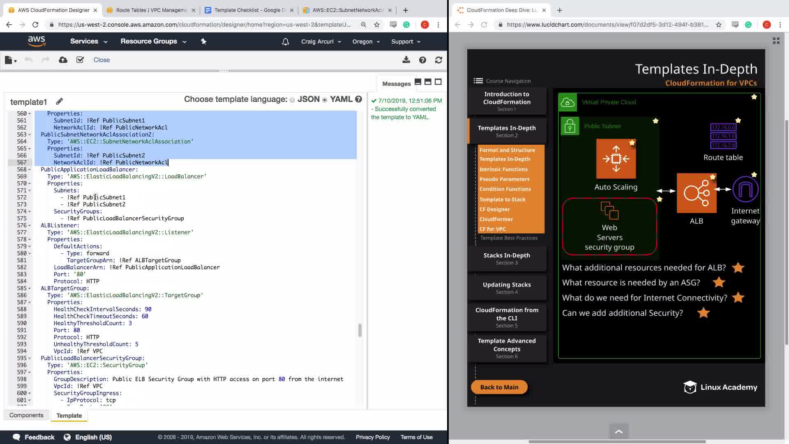
Task: Collapse the PublicApplicationLoadBalancer code block at line 568
Action: pyautogui.click(x=30, y=169)
